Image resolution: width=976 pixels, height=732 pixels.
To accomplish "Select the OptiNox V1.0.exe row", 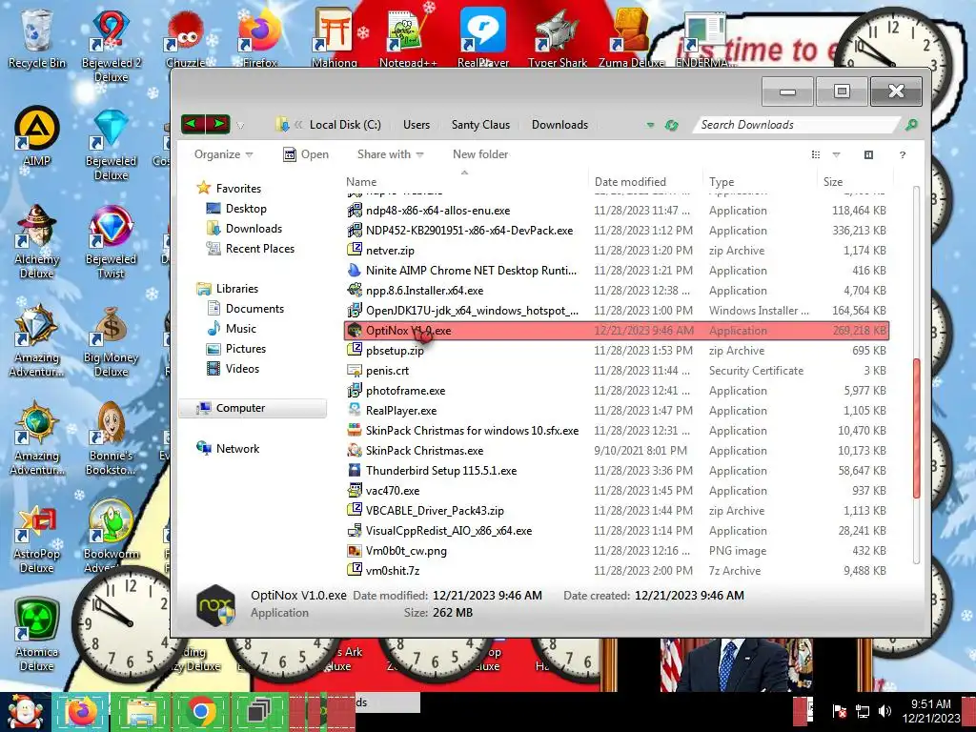I will pyautogui.click(x=617, y=331).
